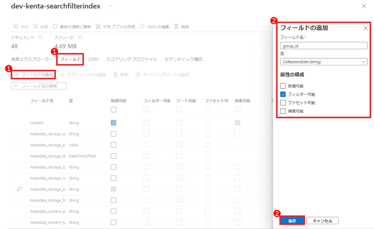Open the JSON の編集 braces icon

pos(142,27)
